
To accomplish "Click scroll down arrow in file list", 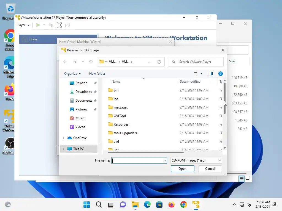I will [225, 148].
